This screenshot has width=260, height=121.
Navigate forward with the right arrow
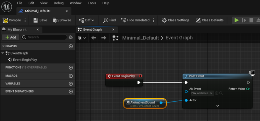[104, 38]
